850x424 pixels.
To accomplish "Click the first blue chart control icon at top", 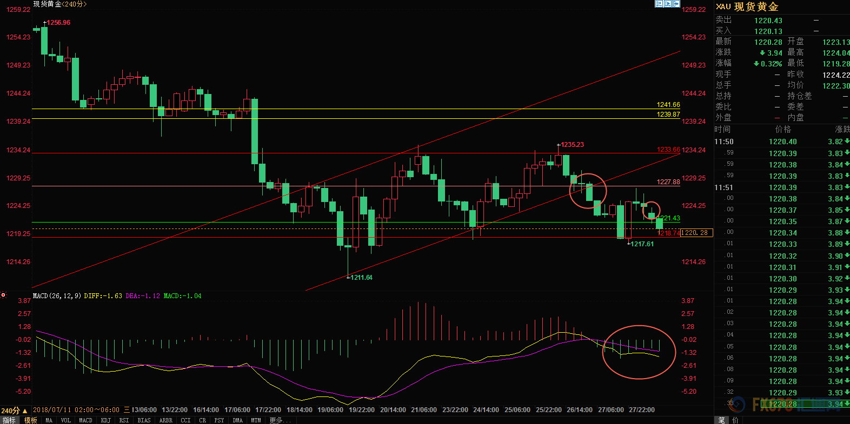I will click(x=659, y=4).
